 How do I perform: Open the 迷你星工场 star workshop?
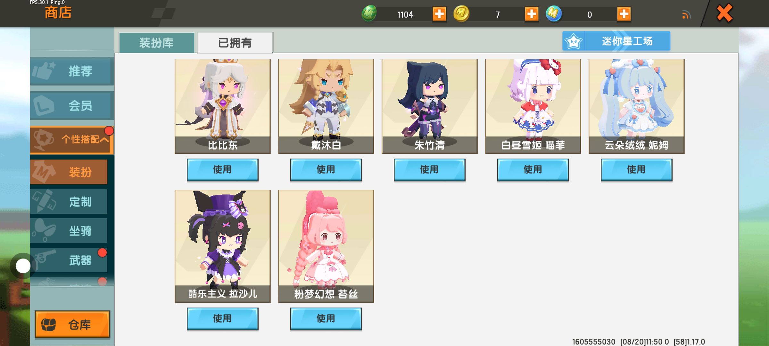pyautogui.click(x=616, y=41)
